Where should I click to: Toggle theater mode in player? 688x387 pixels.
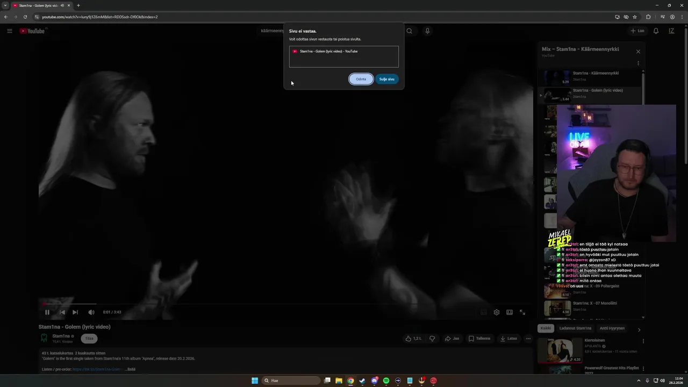pos(509,312)
